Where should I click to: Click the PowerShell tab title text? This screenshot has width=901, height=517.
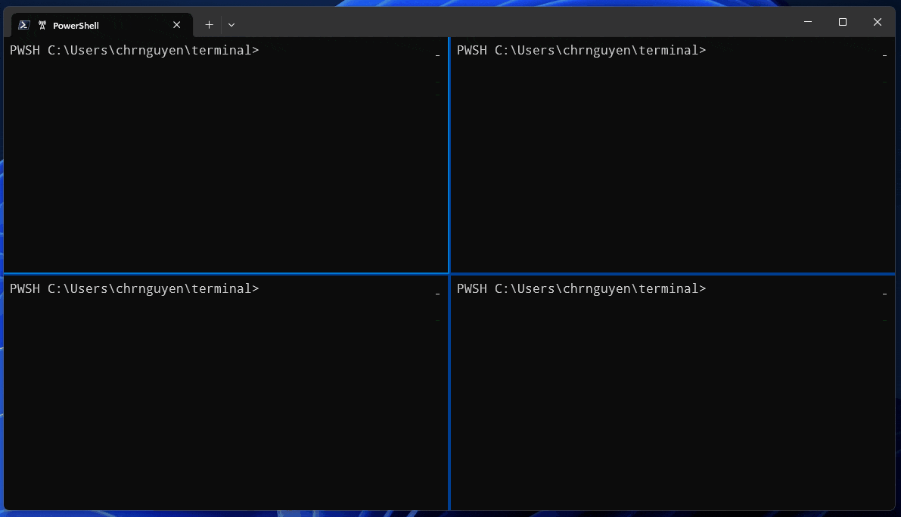(76, 25)
